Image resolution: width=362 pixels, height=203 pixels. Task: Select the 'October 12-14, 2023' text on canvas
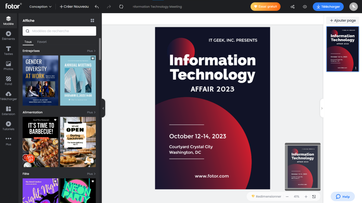[198, 136]
